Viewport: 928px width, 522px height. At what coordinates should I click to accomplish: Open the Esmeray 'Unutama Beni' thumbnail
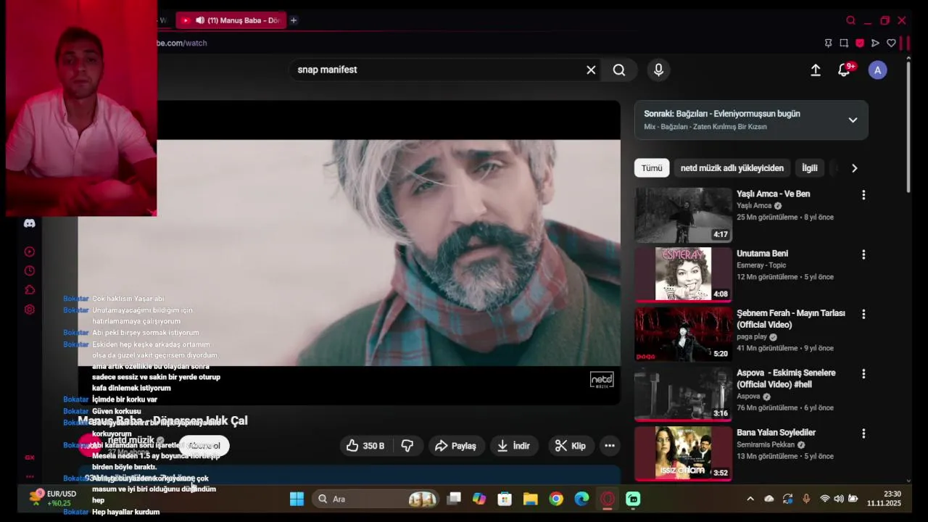(x=683, y=274)
